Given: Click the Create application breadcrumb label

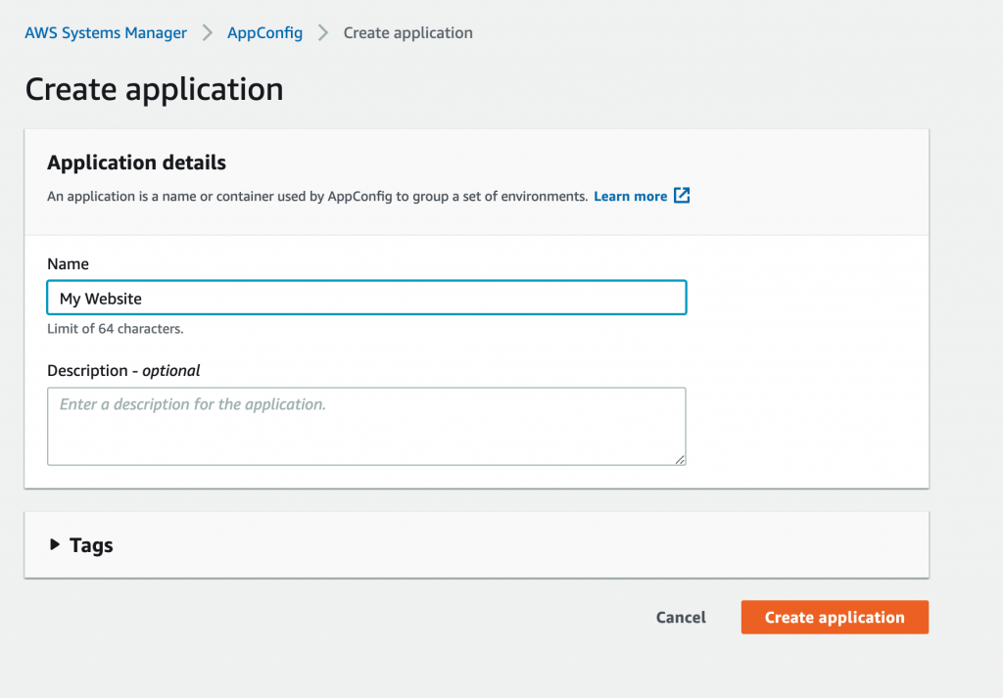Looking at the screenshot, I should [x=407, y=32].
